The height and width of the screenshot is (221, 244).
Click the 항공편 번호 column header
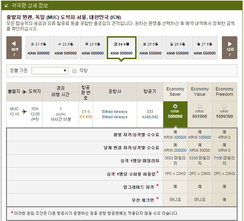click(x=86, y=92)
